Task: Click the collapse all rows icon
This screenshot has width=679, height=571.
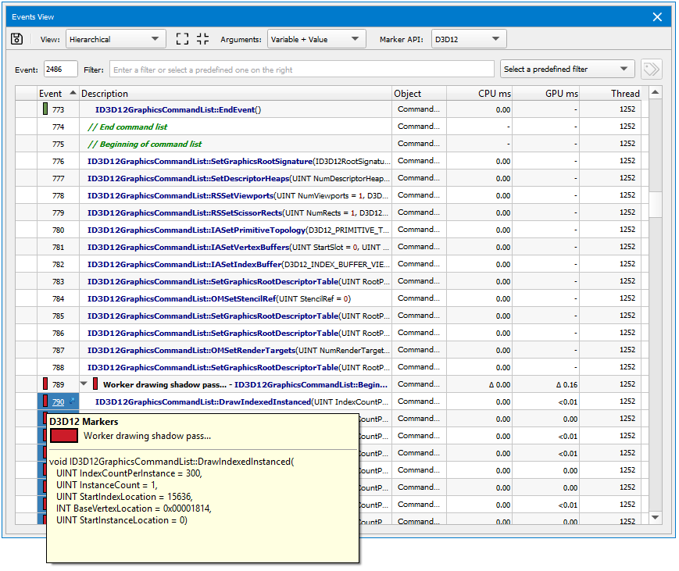Action: 203,39
